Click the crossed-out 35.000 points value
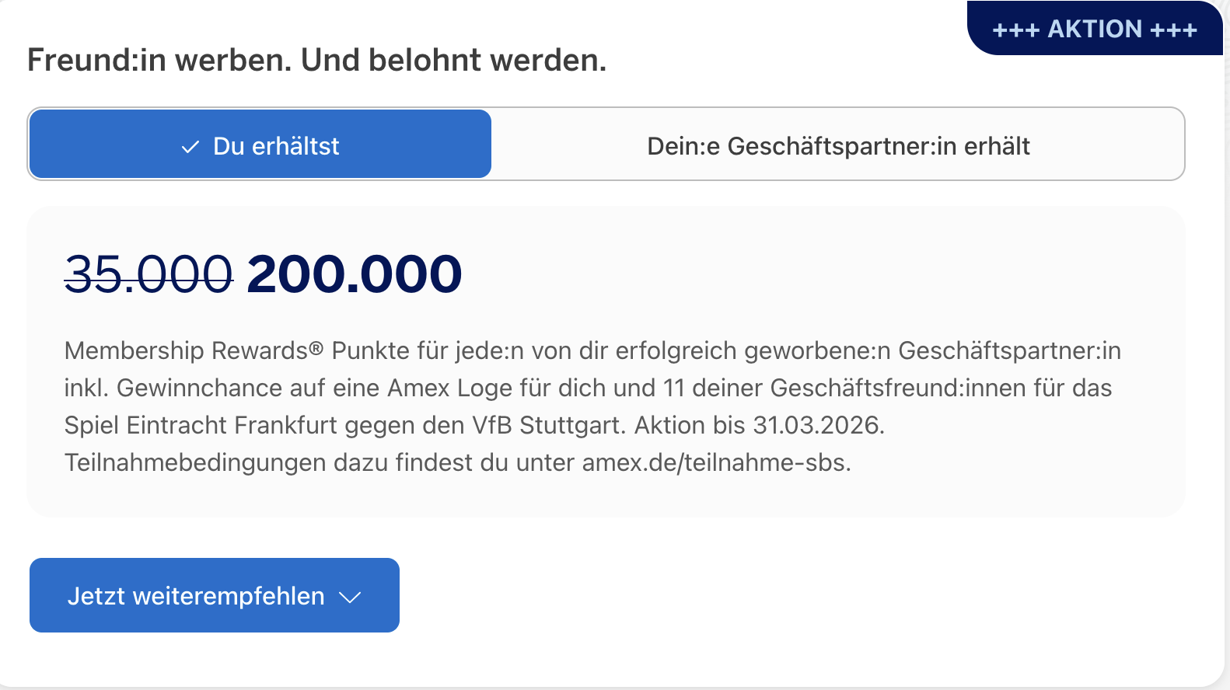This screenshot has height=690, width=1230. click(149, 274)
